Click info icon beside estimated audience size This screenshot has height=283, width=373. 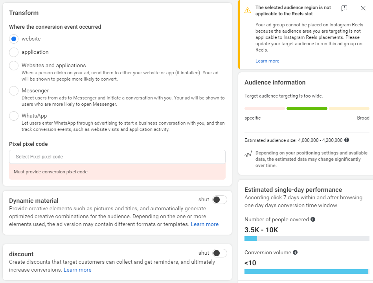[x=347, y=140]
